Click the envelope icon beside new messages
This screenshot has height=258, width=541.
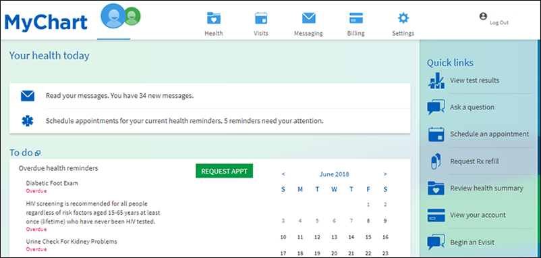coord(28,96)
